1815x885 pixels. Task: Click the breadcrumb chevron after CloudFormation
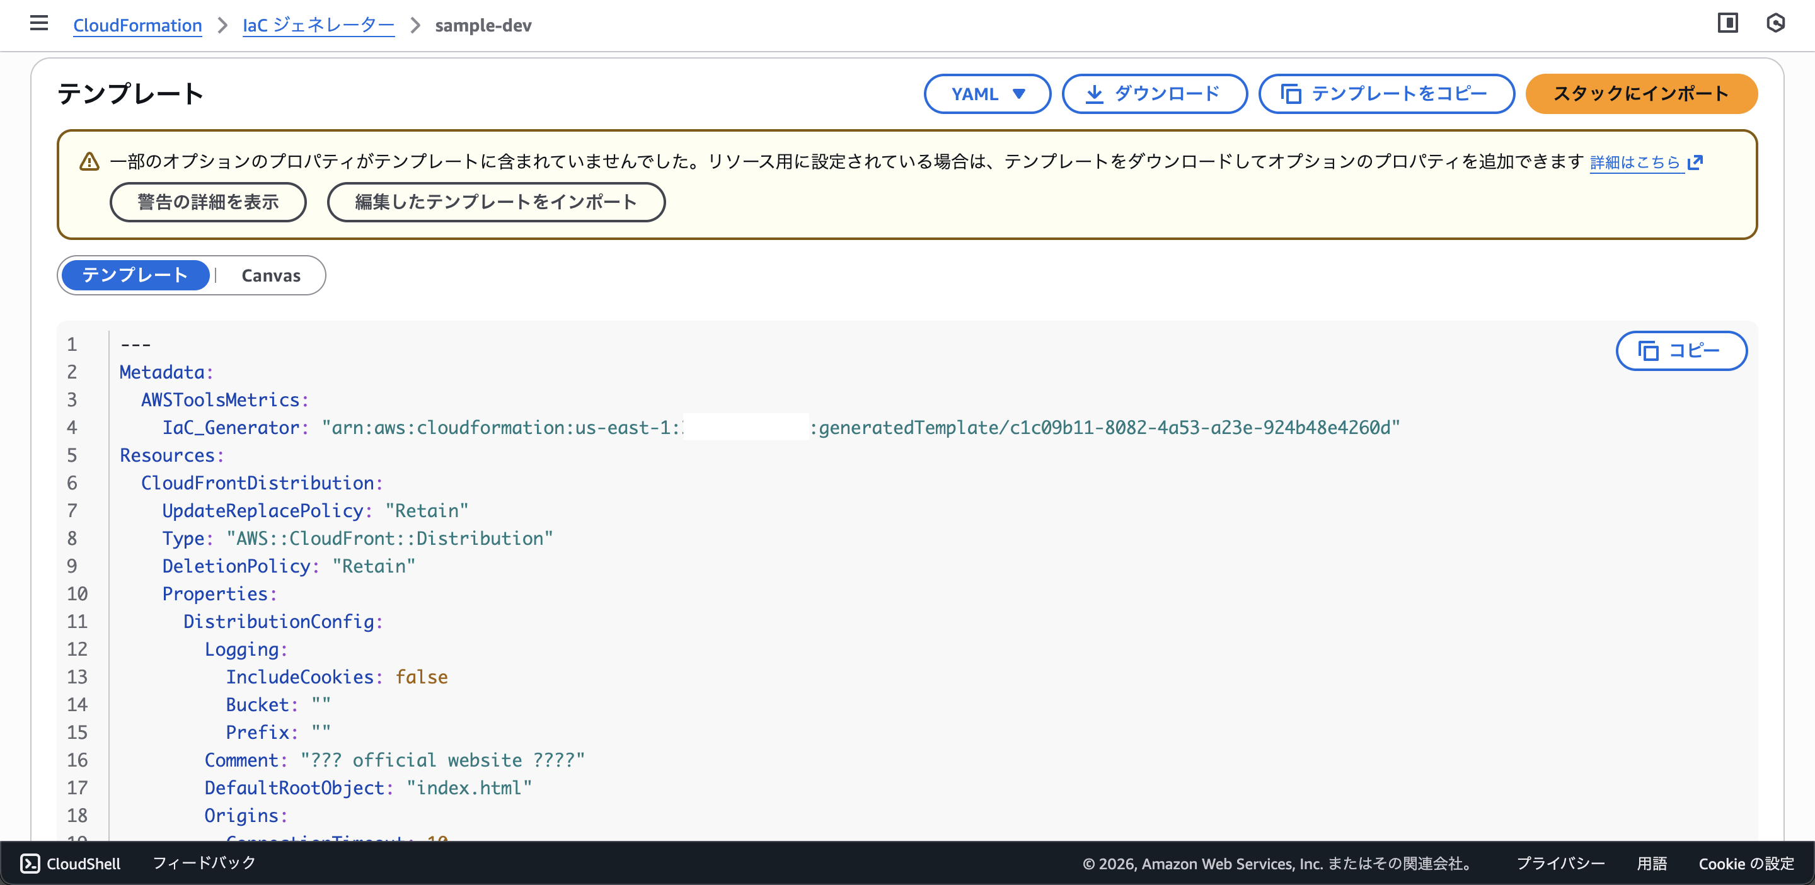222,25
